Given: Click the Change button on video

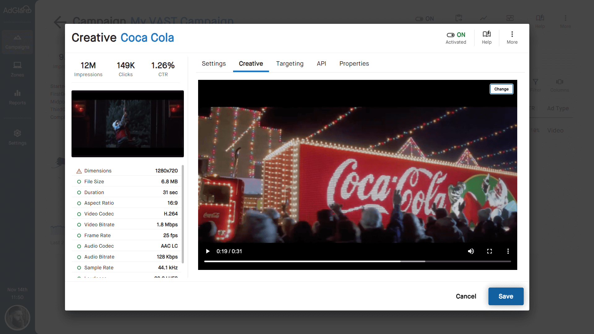Looking at the screenshot, I should 501,89.
